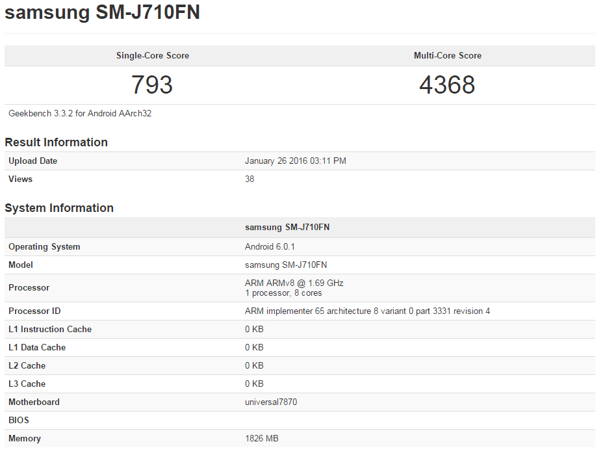The height and width of the screenshot is (457, 605).
Task: Select the Multi-Core Score heading
Action: click(x=448, y=56)
